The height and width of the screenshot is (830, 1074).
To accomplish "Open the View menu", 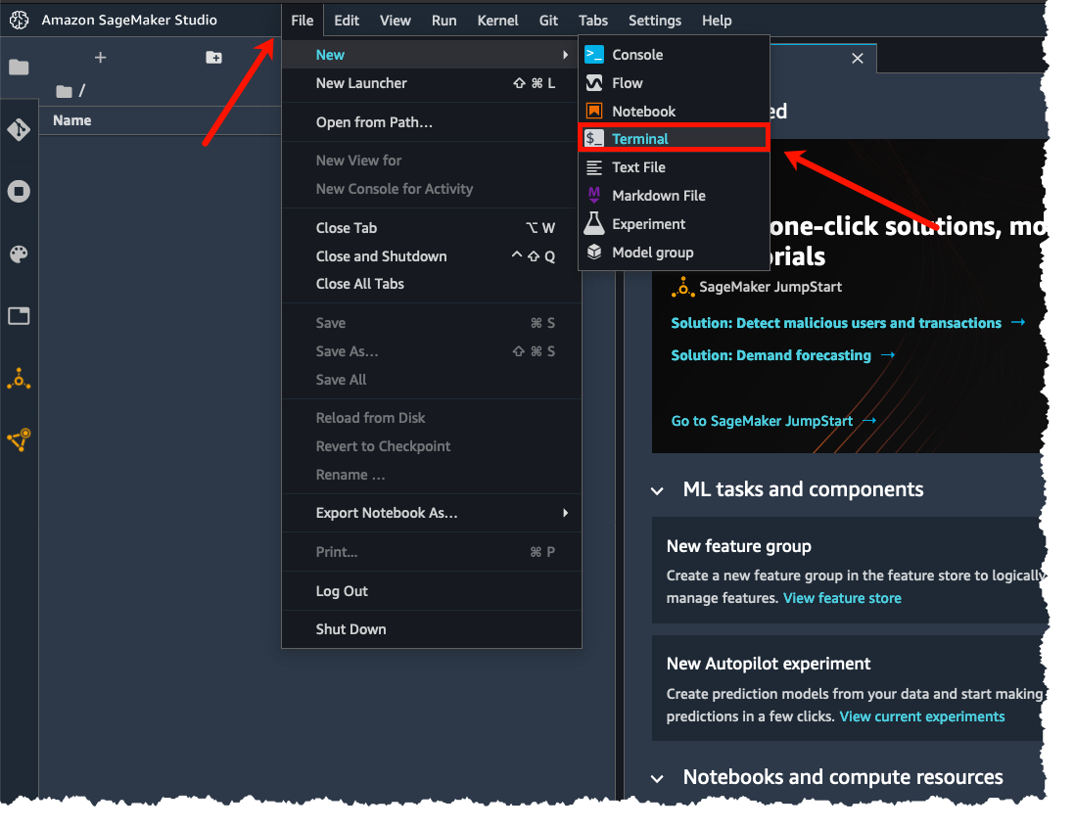I will click(x=396, y=21).
